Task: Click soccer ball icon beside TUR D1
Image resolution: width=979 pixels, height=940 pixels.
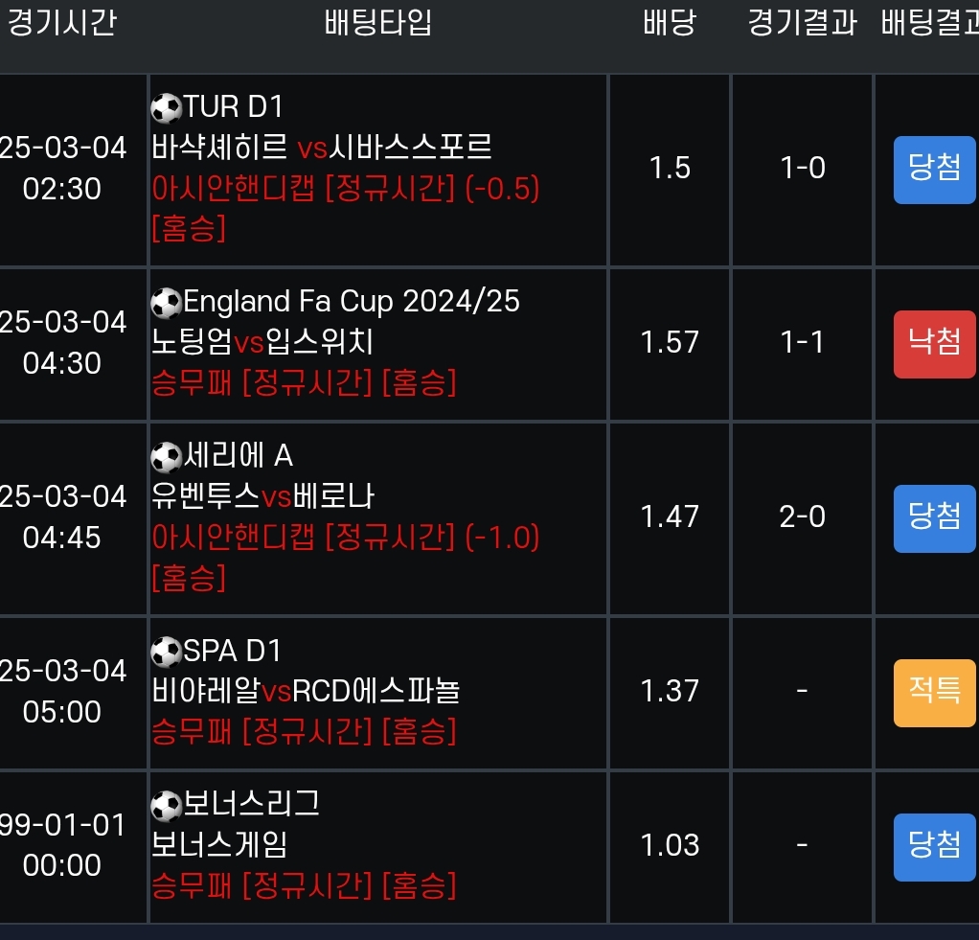Action: click(167, 108)
